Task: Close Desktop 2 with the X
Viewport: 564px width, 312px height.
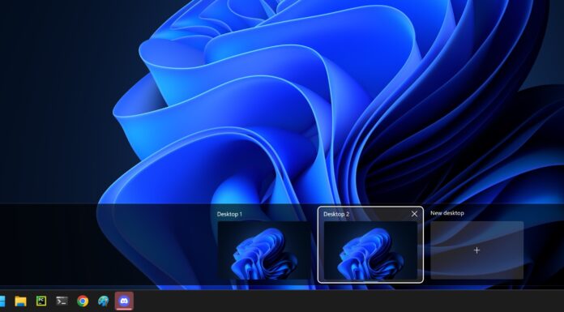Action: [414, 214]
